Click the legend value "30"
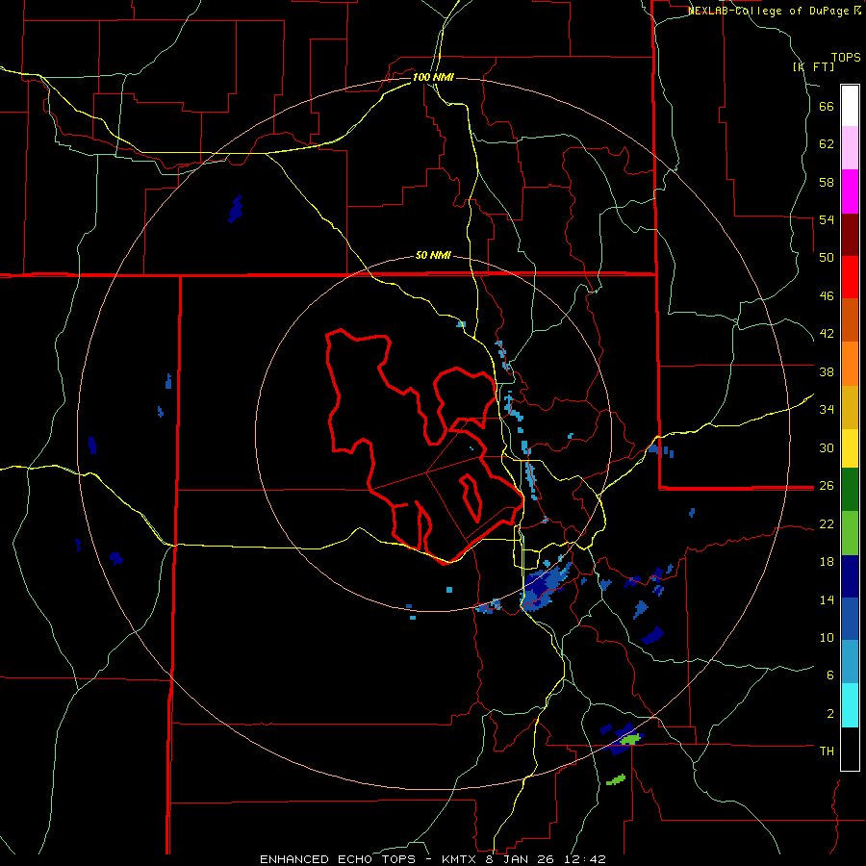The image size is (866, 866). [827, 447]
